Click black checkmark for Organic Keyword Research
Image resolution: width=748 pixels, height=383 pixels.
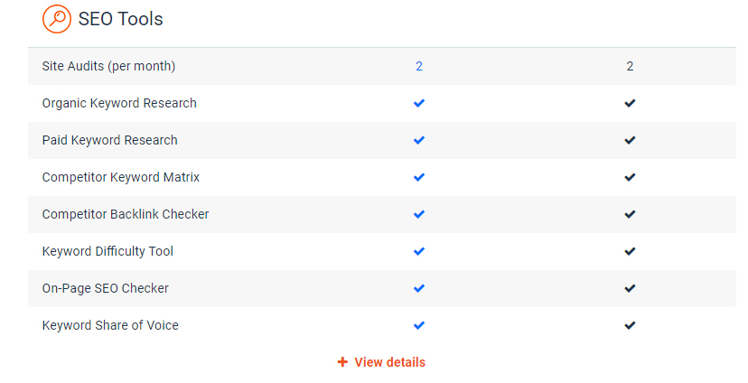[630, 103]
